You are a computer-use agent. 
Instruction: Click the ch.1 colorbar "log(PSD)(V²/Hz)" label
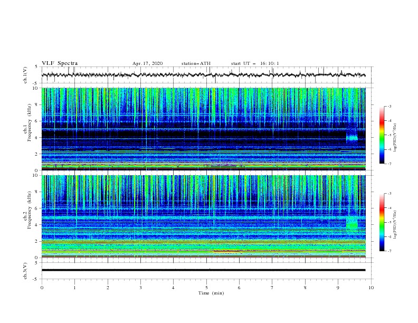(395, 138)
